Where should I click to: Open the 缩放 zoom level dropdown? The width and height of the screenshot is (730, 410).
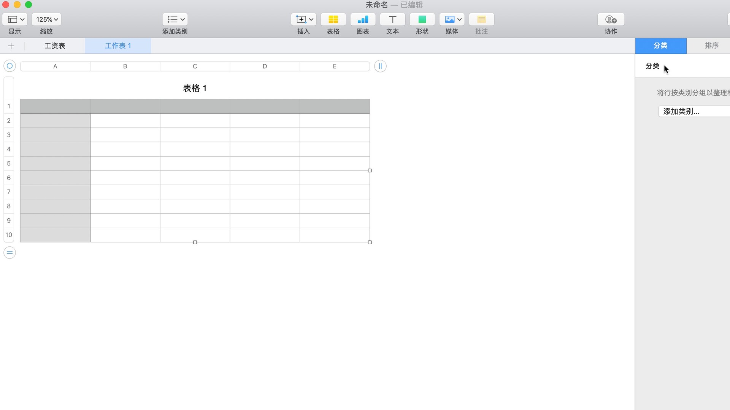tap(46, 19)
